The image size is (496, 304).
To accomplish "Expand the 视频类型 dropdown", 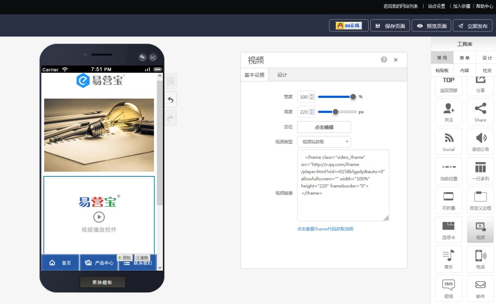I will coord(324,142).
